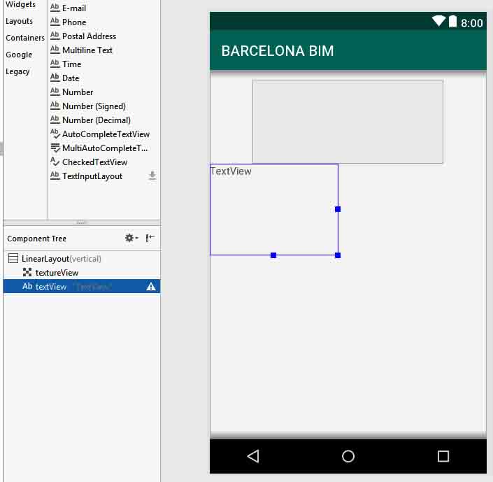
Task: Click the Component Tree settings gear icon
Action: [x=130, y=239]
